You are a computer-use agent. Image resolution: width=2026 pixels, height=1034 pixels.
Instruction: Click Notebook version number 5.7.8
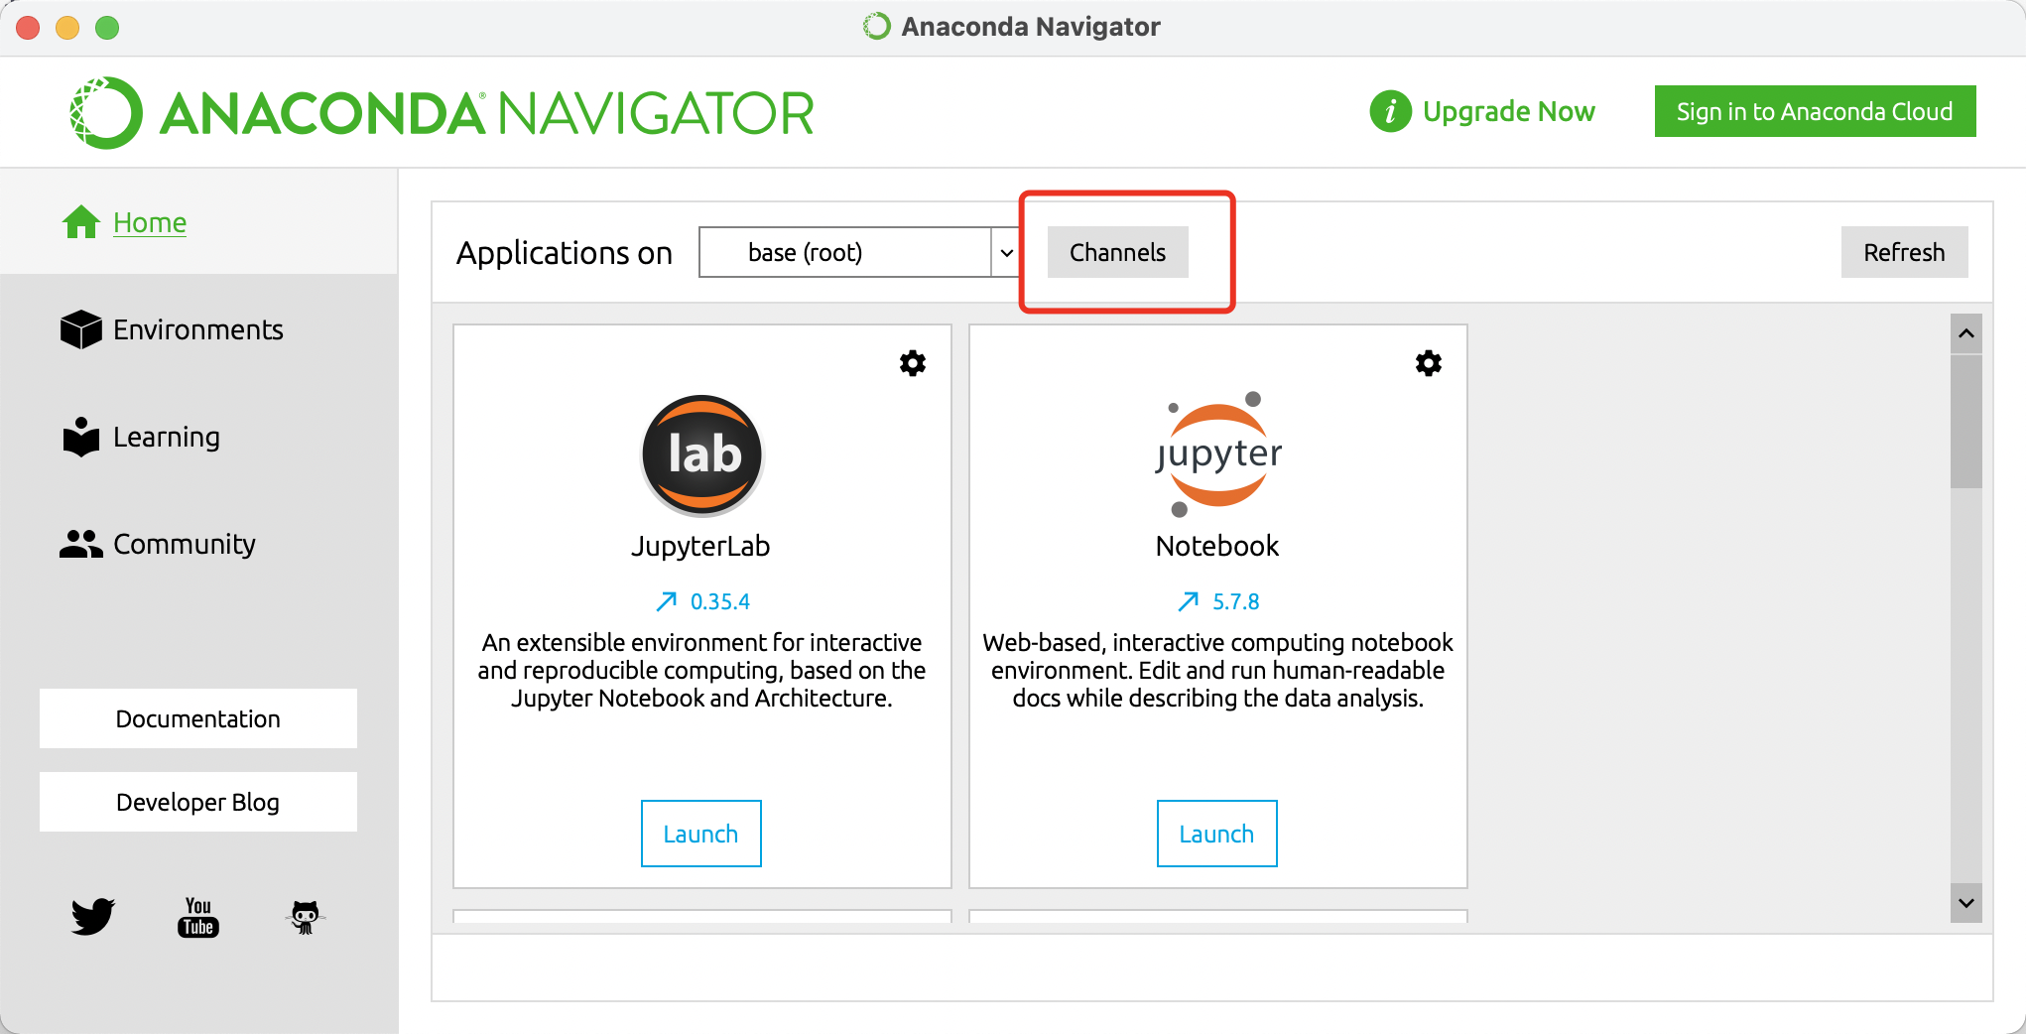pyautogui.click(x=1236, y=601)
